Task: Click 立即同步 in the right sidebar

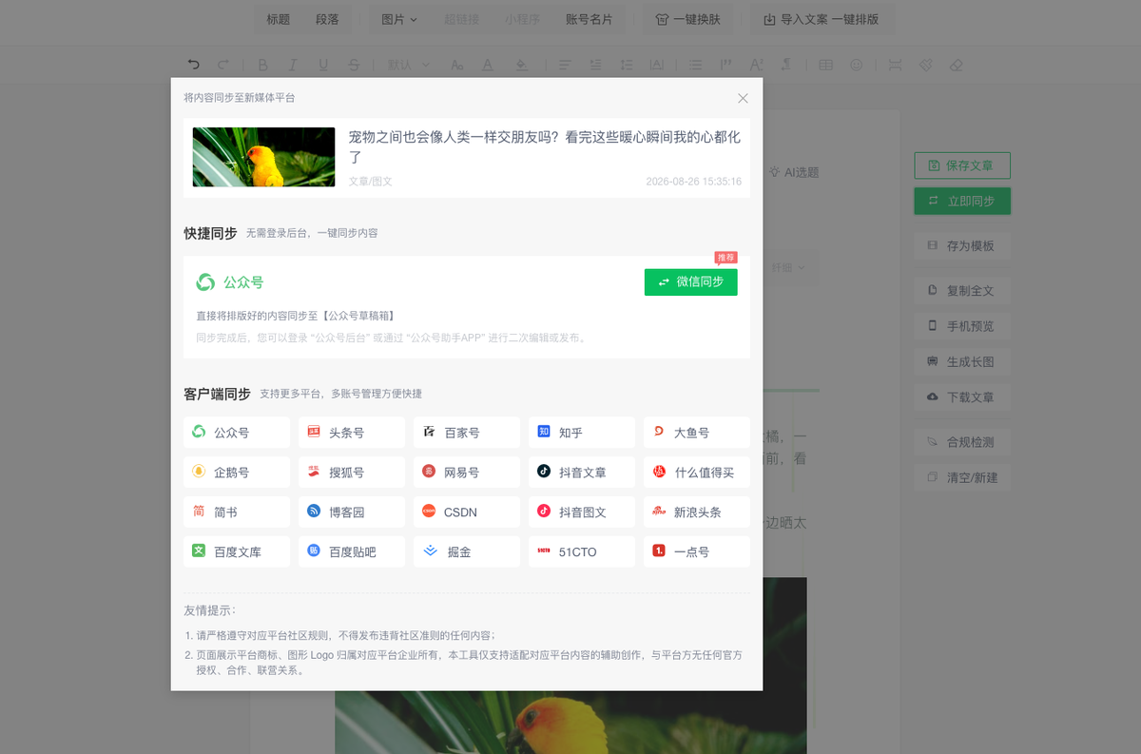Action: (962, 201)
